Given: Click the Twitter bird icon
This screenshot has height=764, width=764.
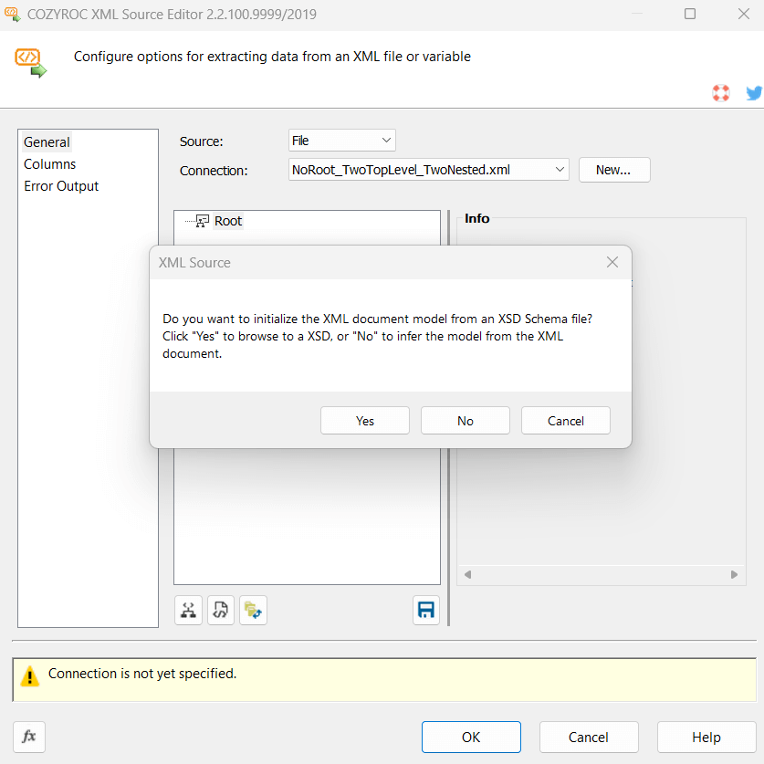Looking at the screenshot, I should tap(754, 92).
